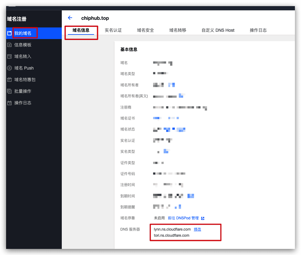Open 批量操作 in the sidebar
This screenshot has height=255, width=301.
tap(34, 91)
